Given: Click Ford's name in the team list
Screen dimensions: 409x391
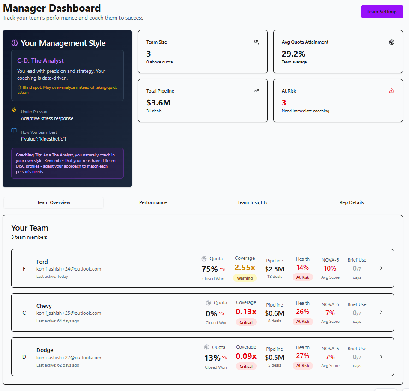Looking at the screenshot, I should coord(42,262).
